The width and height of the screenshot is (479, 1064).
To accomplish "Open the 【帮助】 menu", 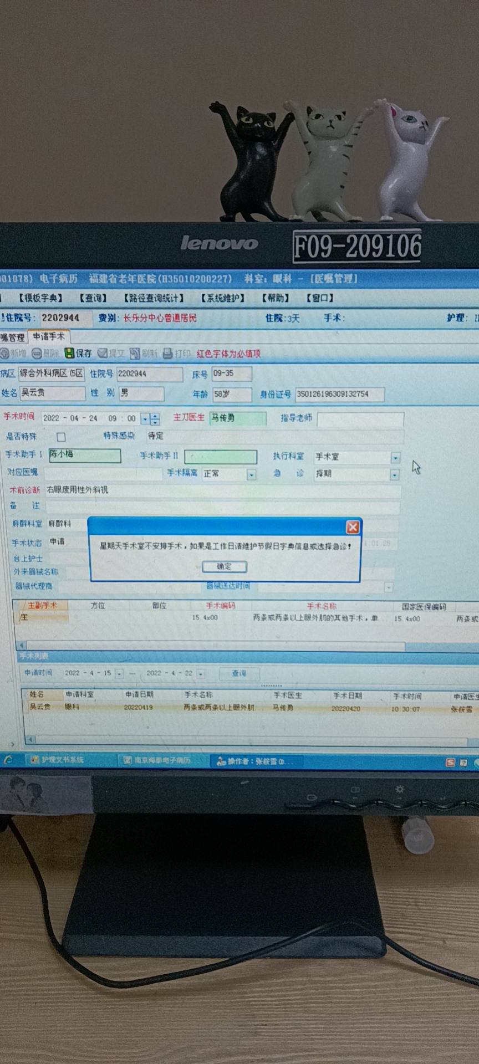I will point(276,298).
